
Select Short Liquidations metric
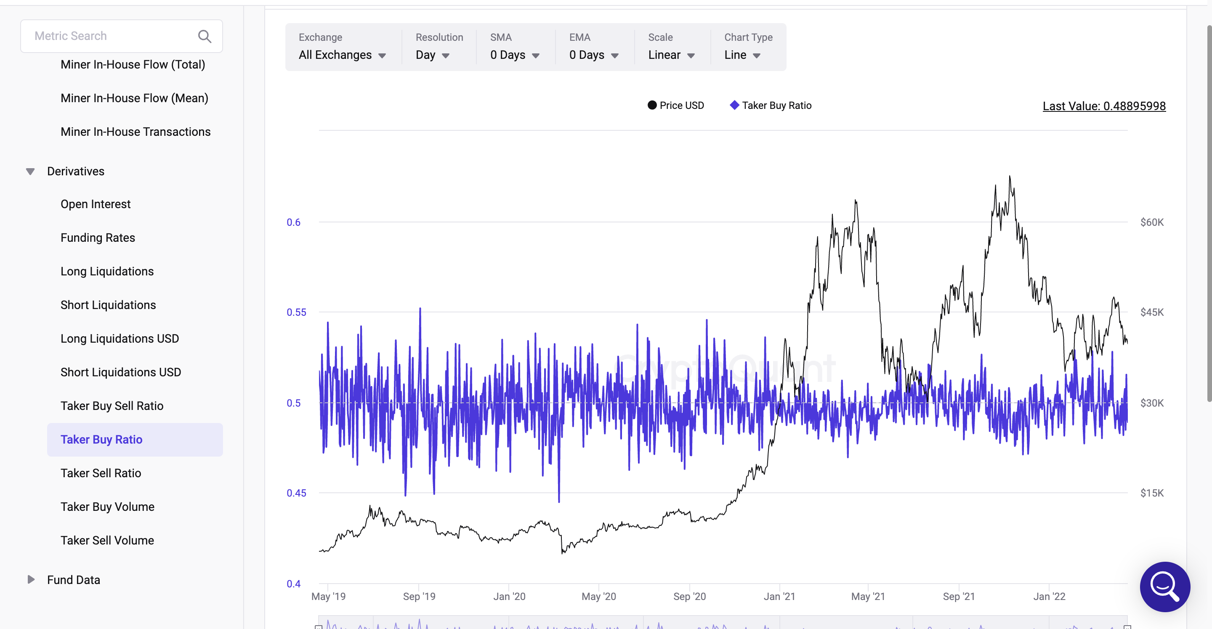click(x=108, y=305)
